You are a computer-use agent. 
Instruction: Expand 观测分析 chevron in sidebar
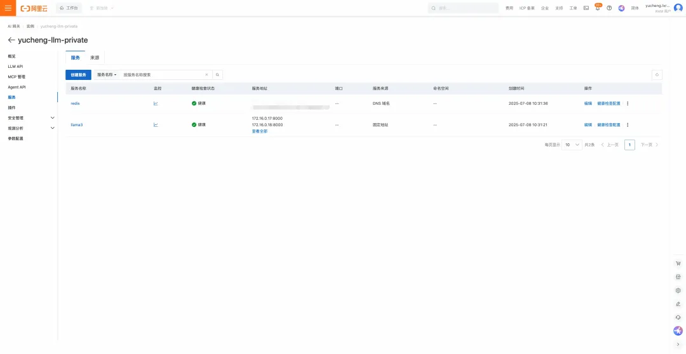pyautogui.click(x=53, y=128)
